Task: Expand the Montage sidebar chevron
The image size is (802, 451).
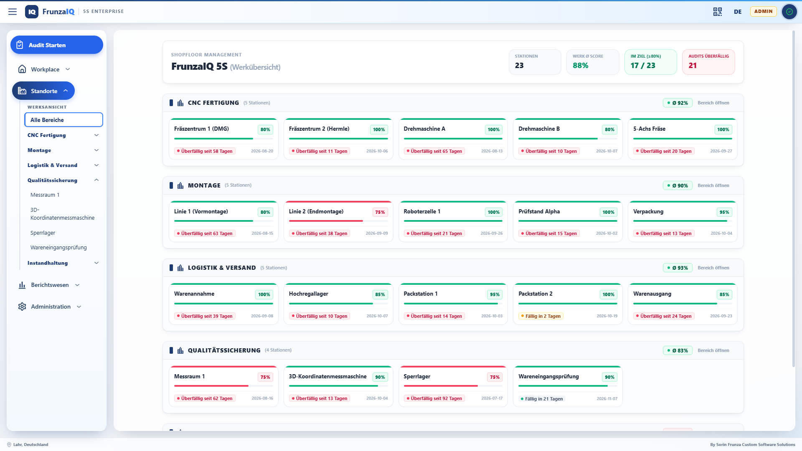Action: click(x=96, y=150)
